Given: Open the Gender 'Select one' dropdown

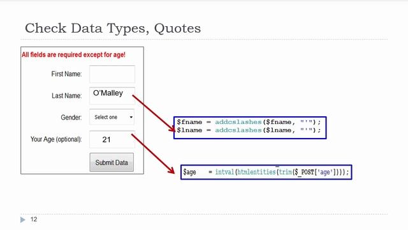Looking at the screenshot, I should tap(112, 117).
